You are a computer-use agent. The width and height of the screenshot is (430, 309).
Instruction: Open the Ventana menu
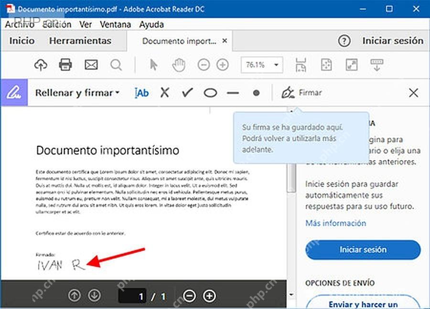point(116,24)
